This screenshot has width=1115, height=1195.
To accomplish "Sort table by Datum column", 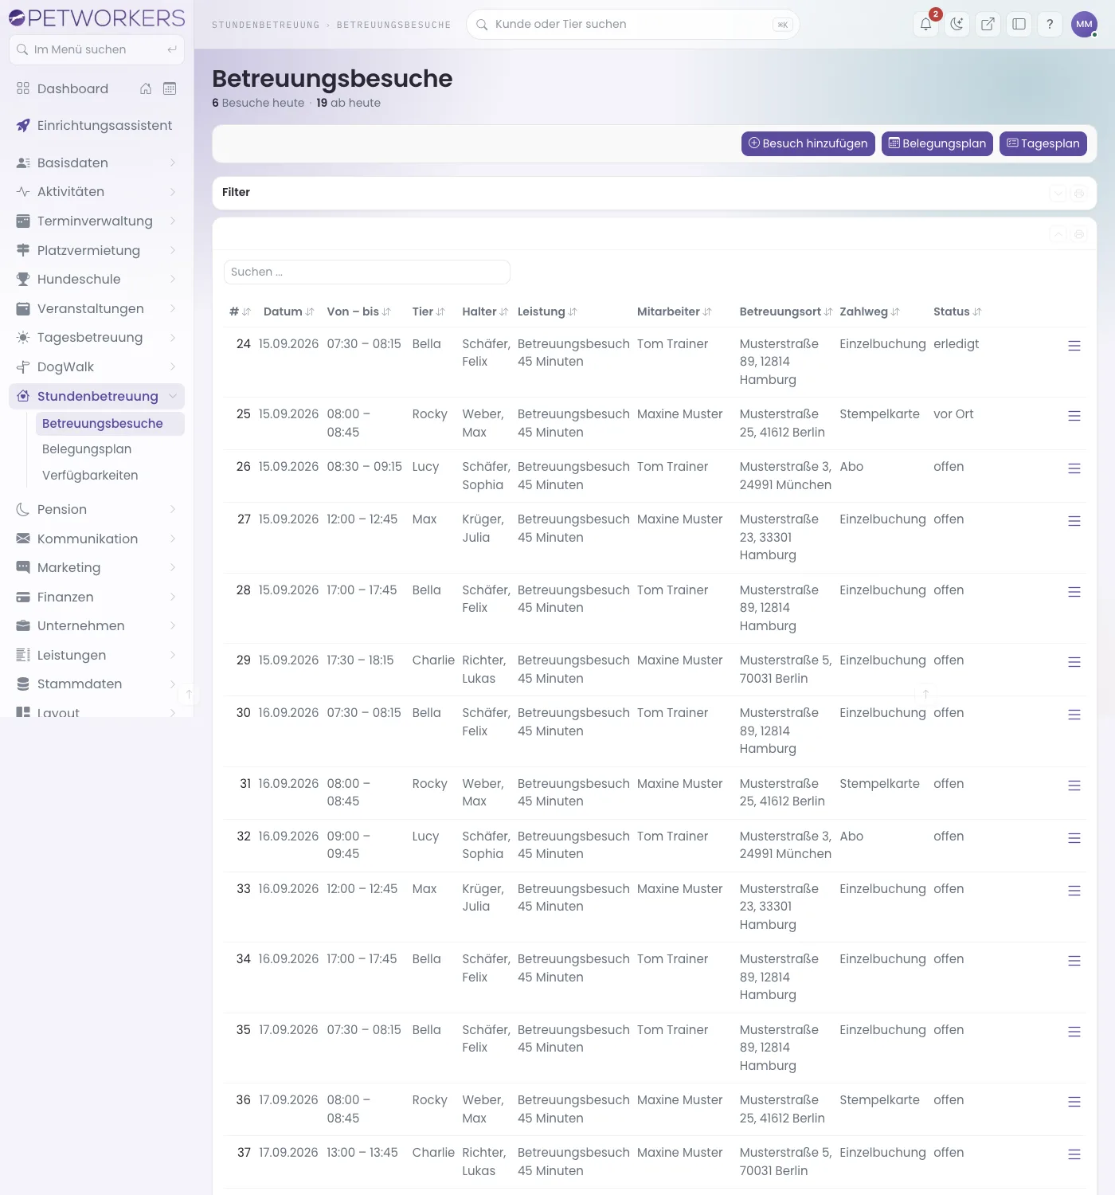I will point(289,311).
